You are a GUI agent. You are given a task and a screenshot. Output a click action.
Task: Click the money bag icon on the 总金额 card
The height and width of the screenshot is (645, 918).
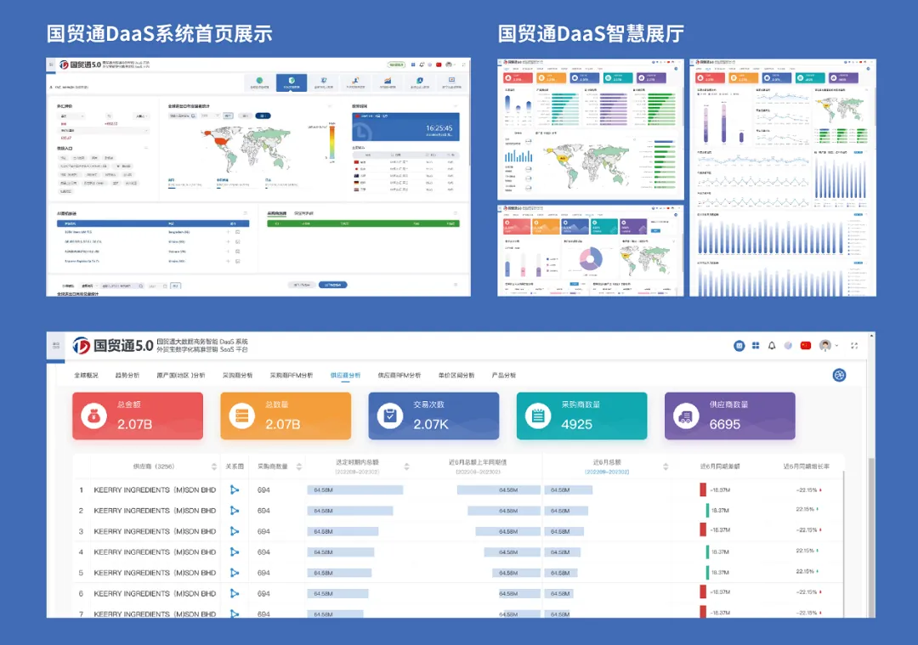pyautogui.click(x=93, y=416)
